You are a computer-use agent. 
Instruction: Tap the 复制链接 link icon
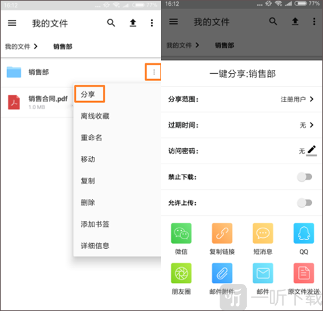click(x=222, y=233)
